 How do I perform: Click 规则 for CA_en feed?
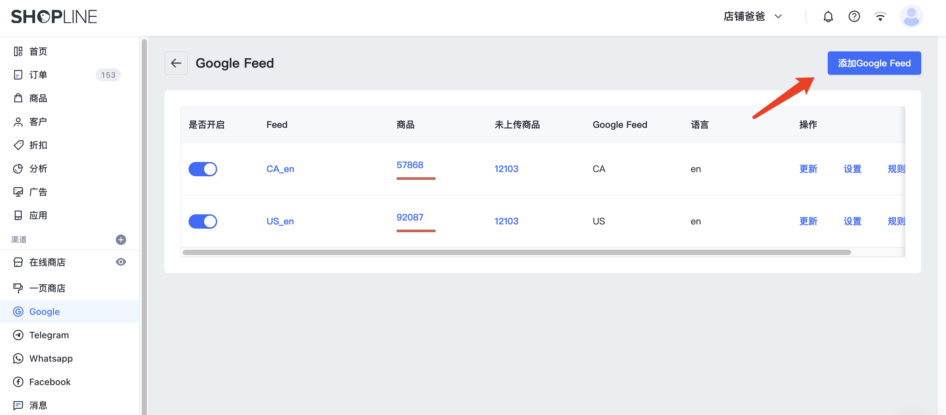pos(896,169)
